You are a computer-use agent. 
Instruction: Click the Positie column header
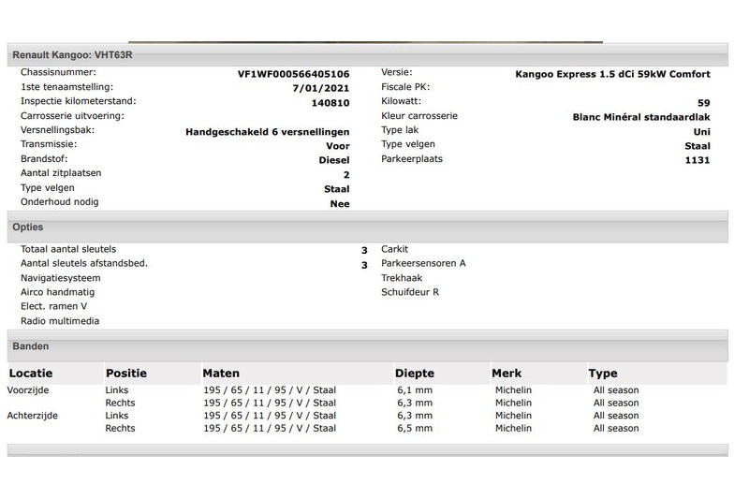126,374
